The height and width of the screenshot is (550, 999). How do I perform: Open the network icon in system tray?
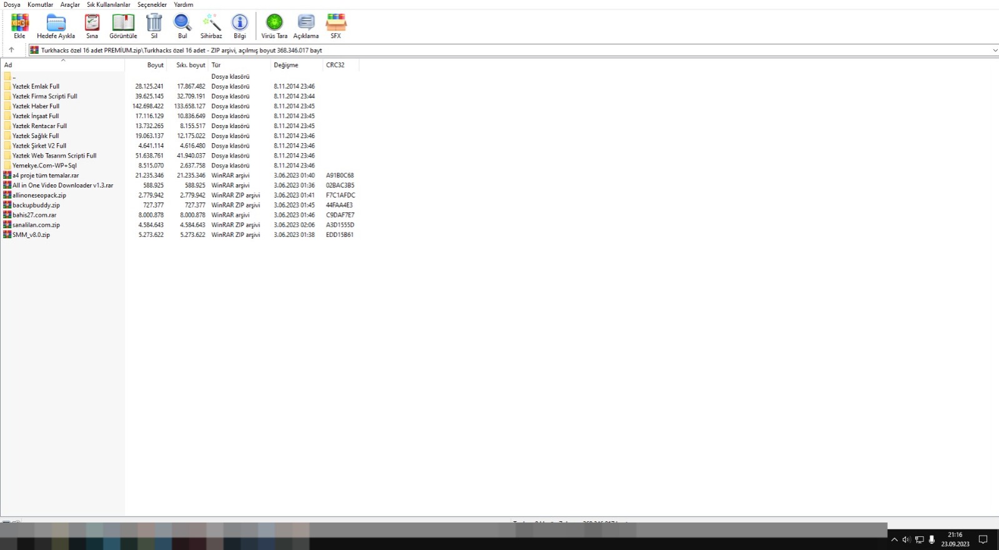920,539
